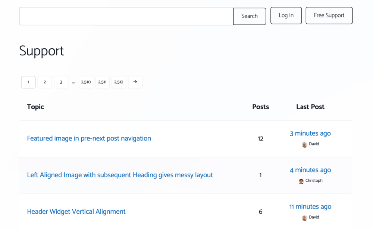Jump to page 2,510
Viewport: 373px width, 229px height.
[x=86, y=82]
